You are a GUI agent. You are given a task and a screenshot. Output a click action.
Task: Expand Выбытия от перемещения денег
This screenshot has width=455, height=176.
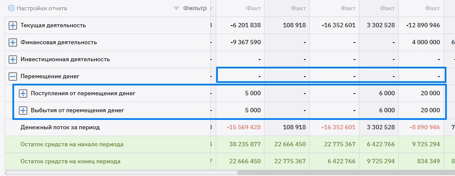[23, 111]
